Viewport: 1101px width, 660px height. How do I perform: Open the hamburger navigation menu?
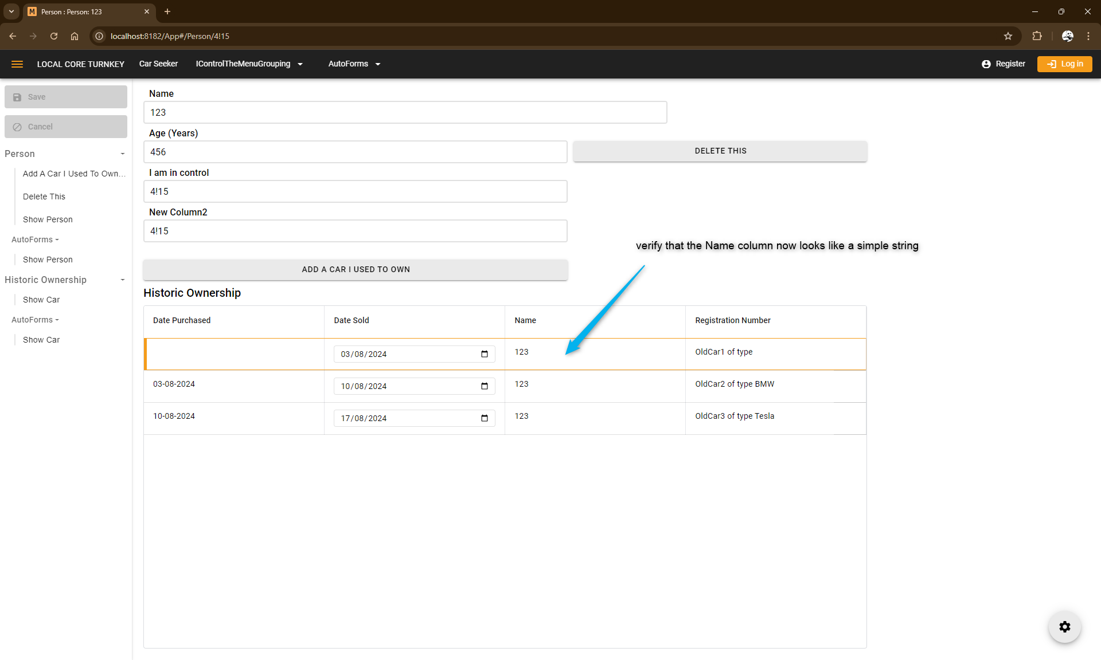tap(17, 64)
